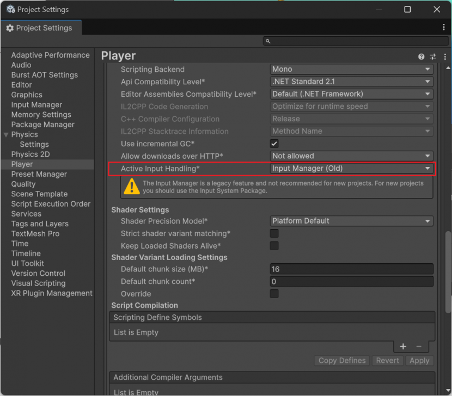Viewport: 452px width, 396px height.
Task: Open Allow downloads over HTTP dropdown
Action: coord(351,156)
